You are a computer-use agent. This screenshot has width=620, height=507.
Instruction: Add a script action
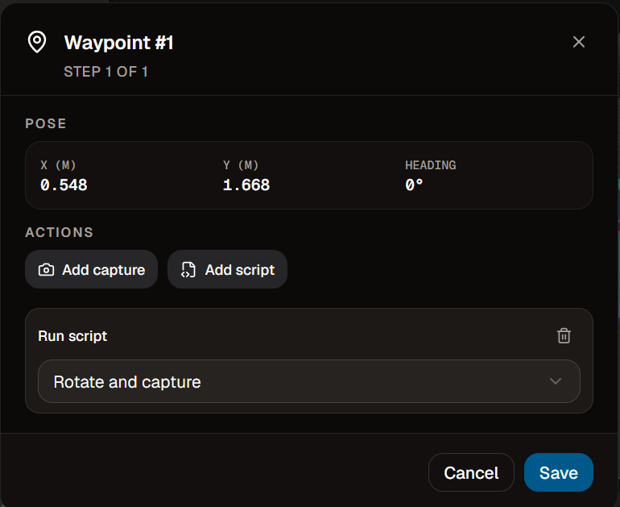pyautogui.click(x=227, y=269)
